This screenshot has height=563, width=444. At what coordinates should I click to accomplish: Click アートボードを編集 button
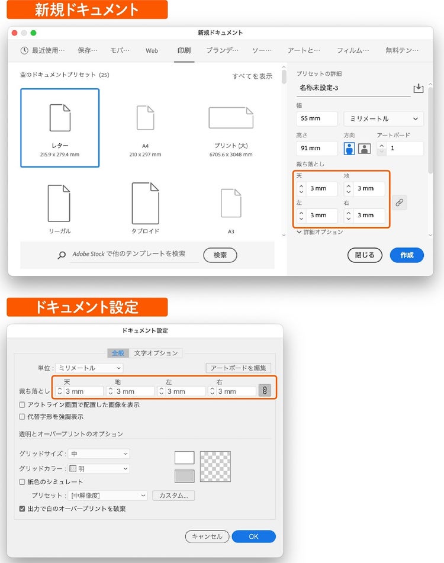coord(239,368)
